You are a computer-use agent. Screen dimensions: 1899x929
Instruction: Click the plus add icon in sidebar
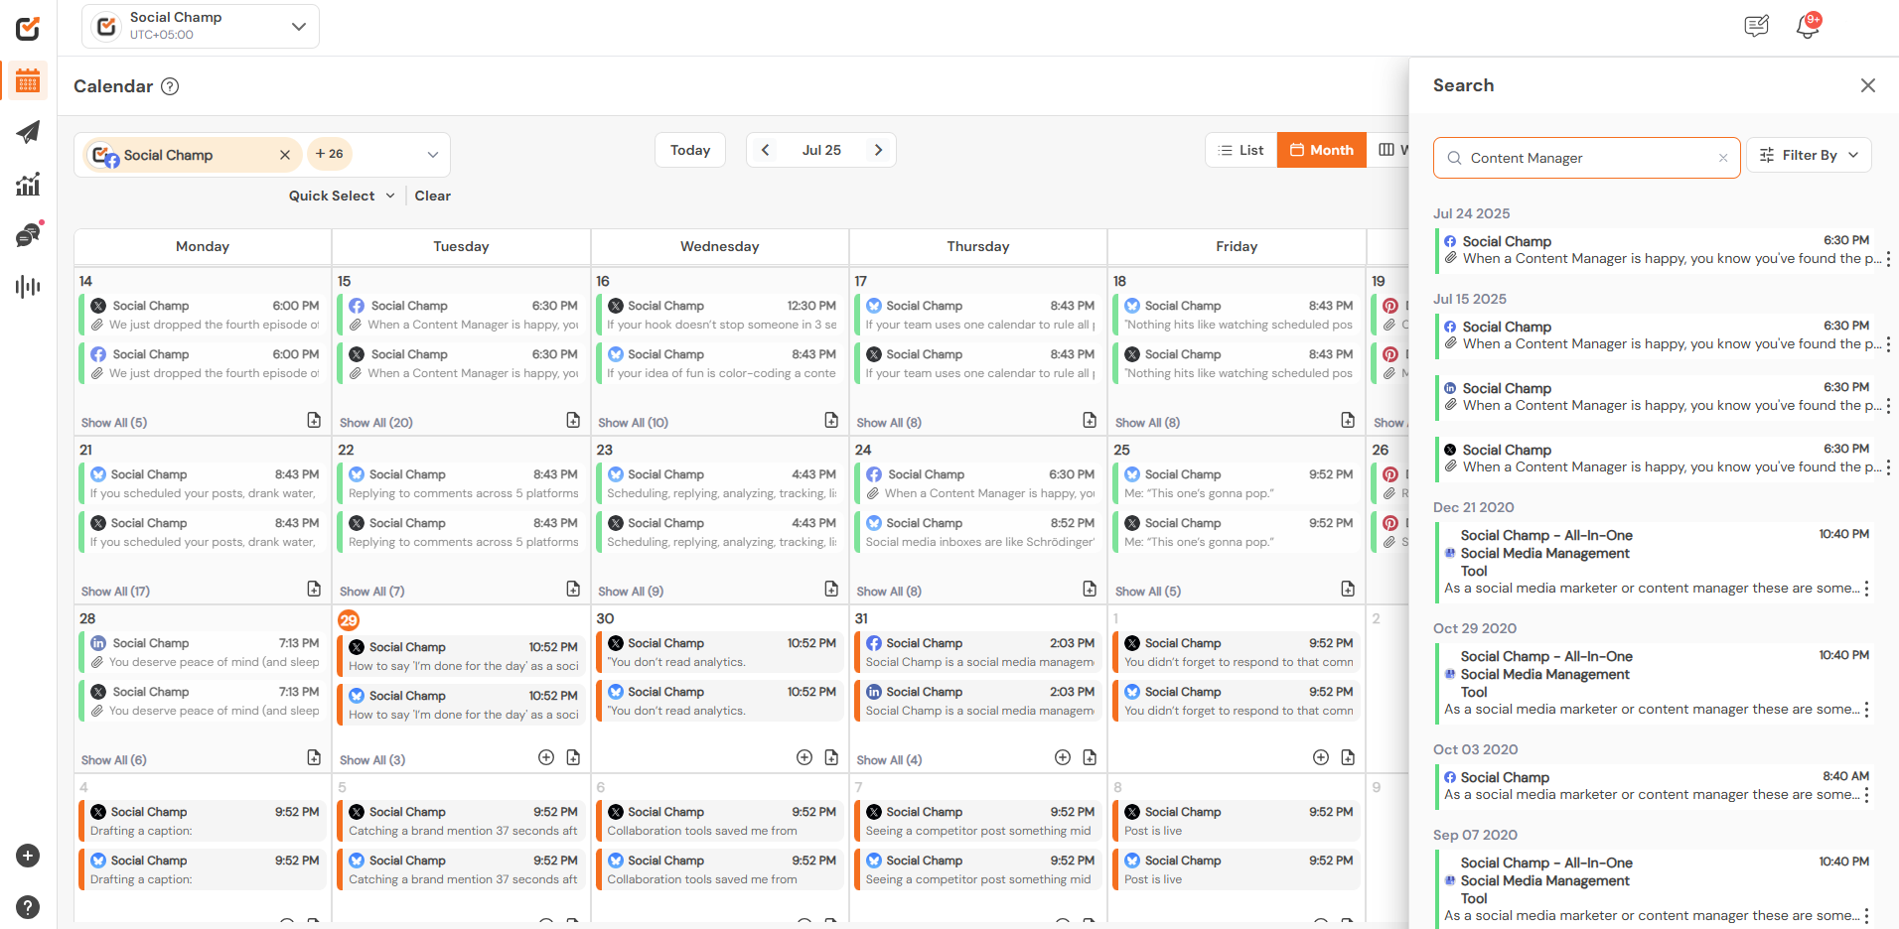(x=28, y=856)
